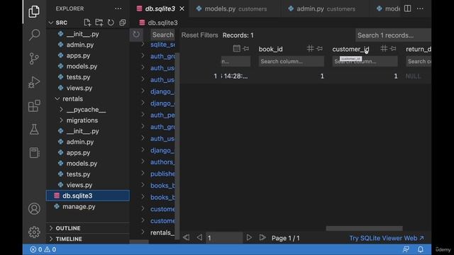Expand the __pycache__ folder
454x255 pixels.
pos(61,110)
